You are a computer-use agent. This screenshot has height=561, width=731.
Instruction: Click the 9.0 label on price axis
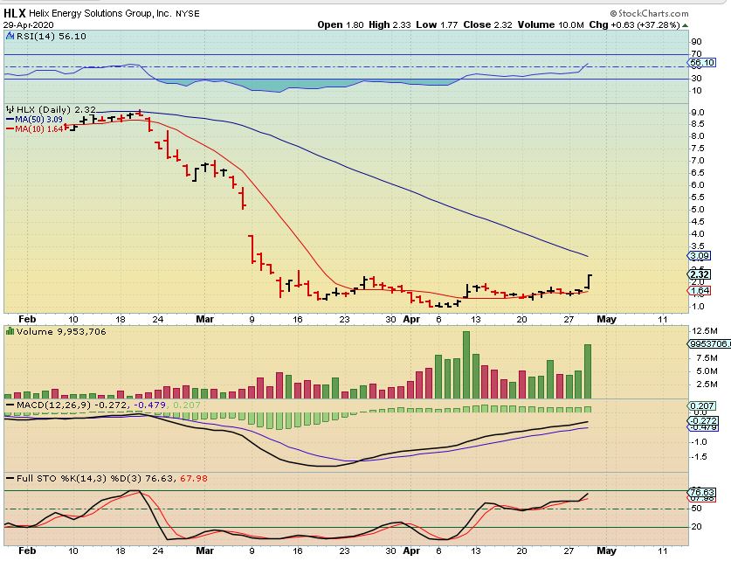pos(698,113)
